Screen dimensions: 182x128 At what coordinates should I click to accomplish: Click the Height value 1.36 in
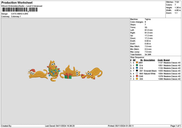pyautogui.click(x=177, y=8)
